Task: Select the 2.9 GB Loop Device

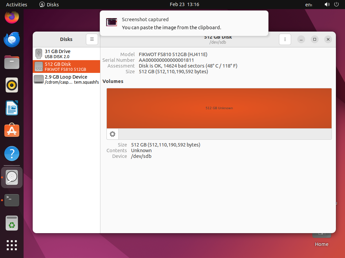Action: click(66, 79)
